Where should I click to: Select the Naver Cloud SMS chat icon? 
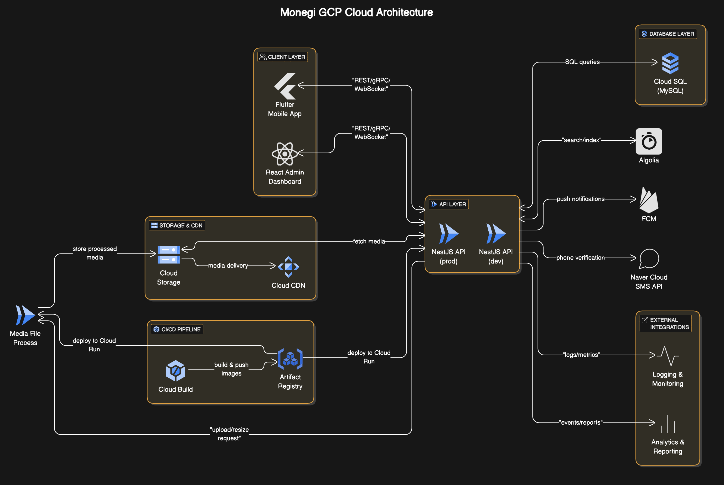click(649, 259)
